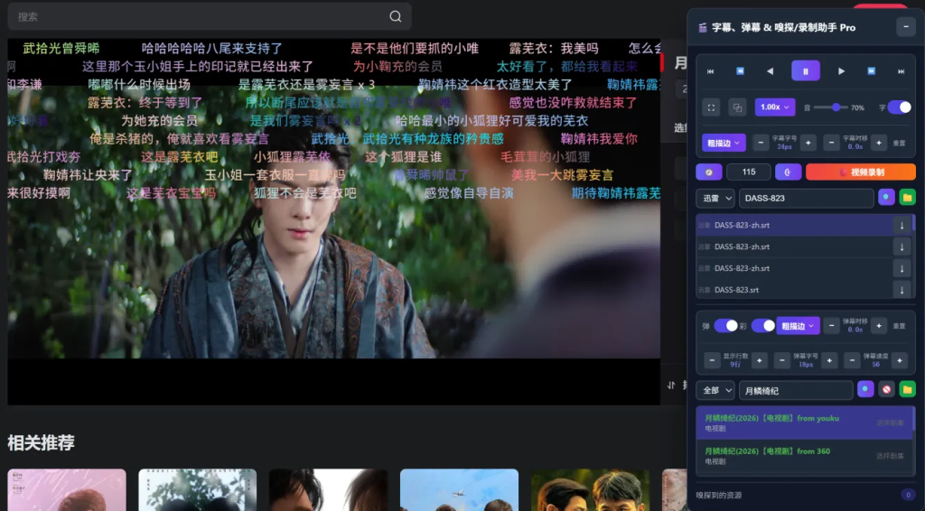Decrease 弹幕字号 danmaku font size
This screenshot has height=511, width=925.
(782, 360)
